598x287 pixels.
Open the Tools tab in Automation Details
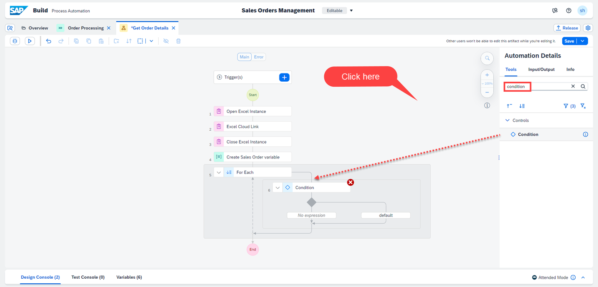pos(511,69)
